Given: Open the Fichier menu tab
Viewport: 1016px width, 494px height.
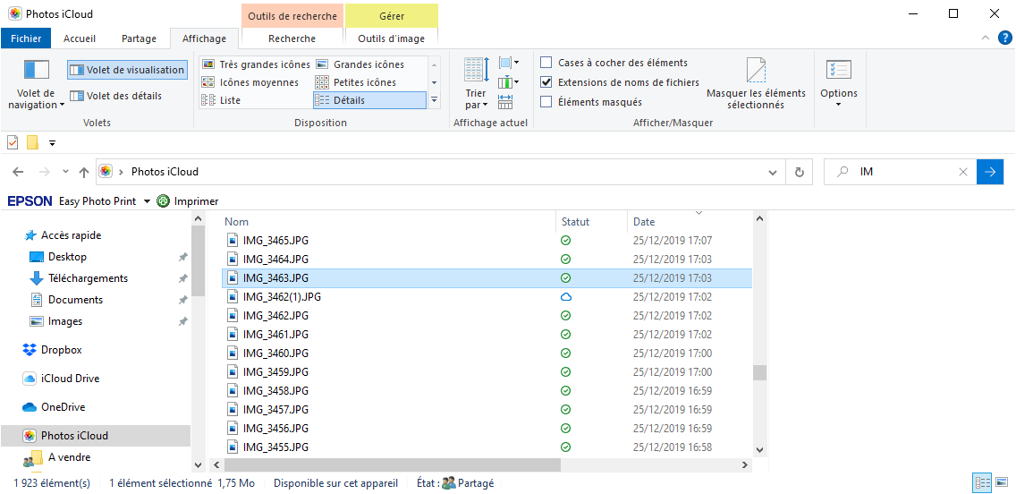Looking at the screenshot, I should point(26,38).
